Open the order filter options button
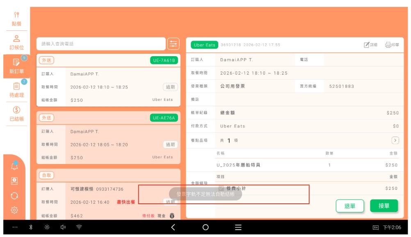The height and width of the screenshot is (237, 411). pos(174,44)
